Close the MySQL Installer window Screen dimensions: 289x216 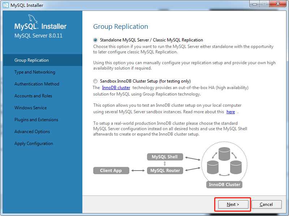278,4
